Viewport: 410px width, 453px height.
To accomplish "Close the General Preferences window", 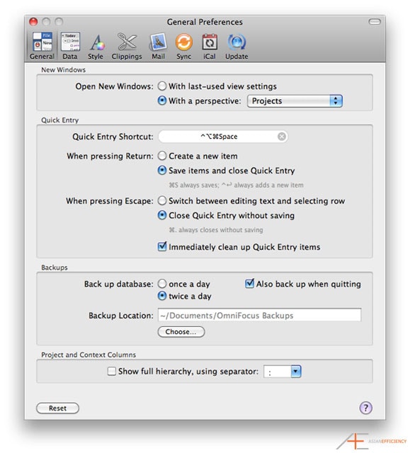I will tap(33, 22).
